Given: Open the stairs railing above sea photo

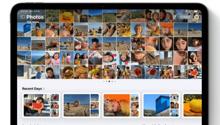Looking at the screenshot, I should click(x=24, y=58).
